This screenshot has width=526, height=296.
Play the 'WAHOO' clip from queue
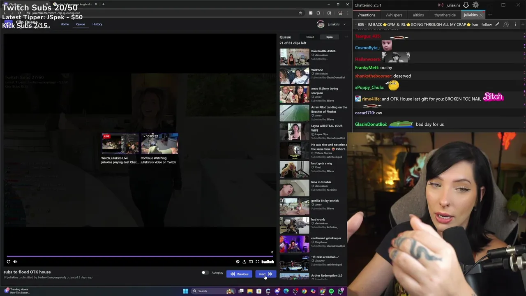[x=314, y=76]
